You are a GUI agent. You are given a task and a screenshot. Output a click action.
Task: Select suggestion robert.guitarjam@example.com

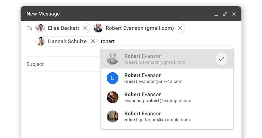click(x=167, y=116)
